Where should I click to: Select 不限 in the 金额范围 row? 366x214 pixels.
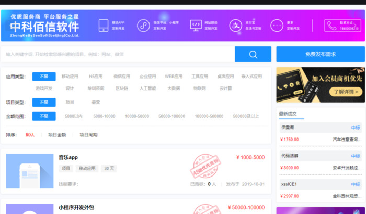click(x=44, y=116)
